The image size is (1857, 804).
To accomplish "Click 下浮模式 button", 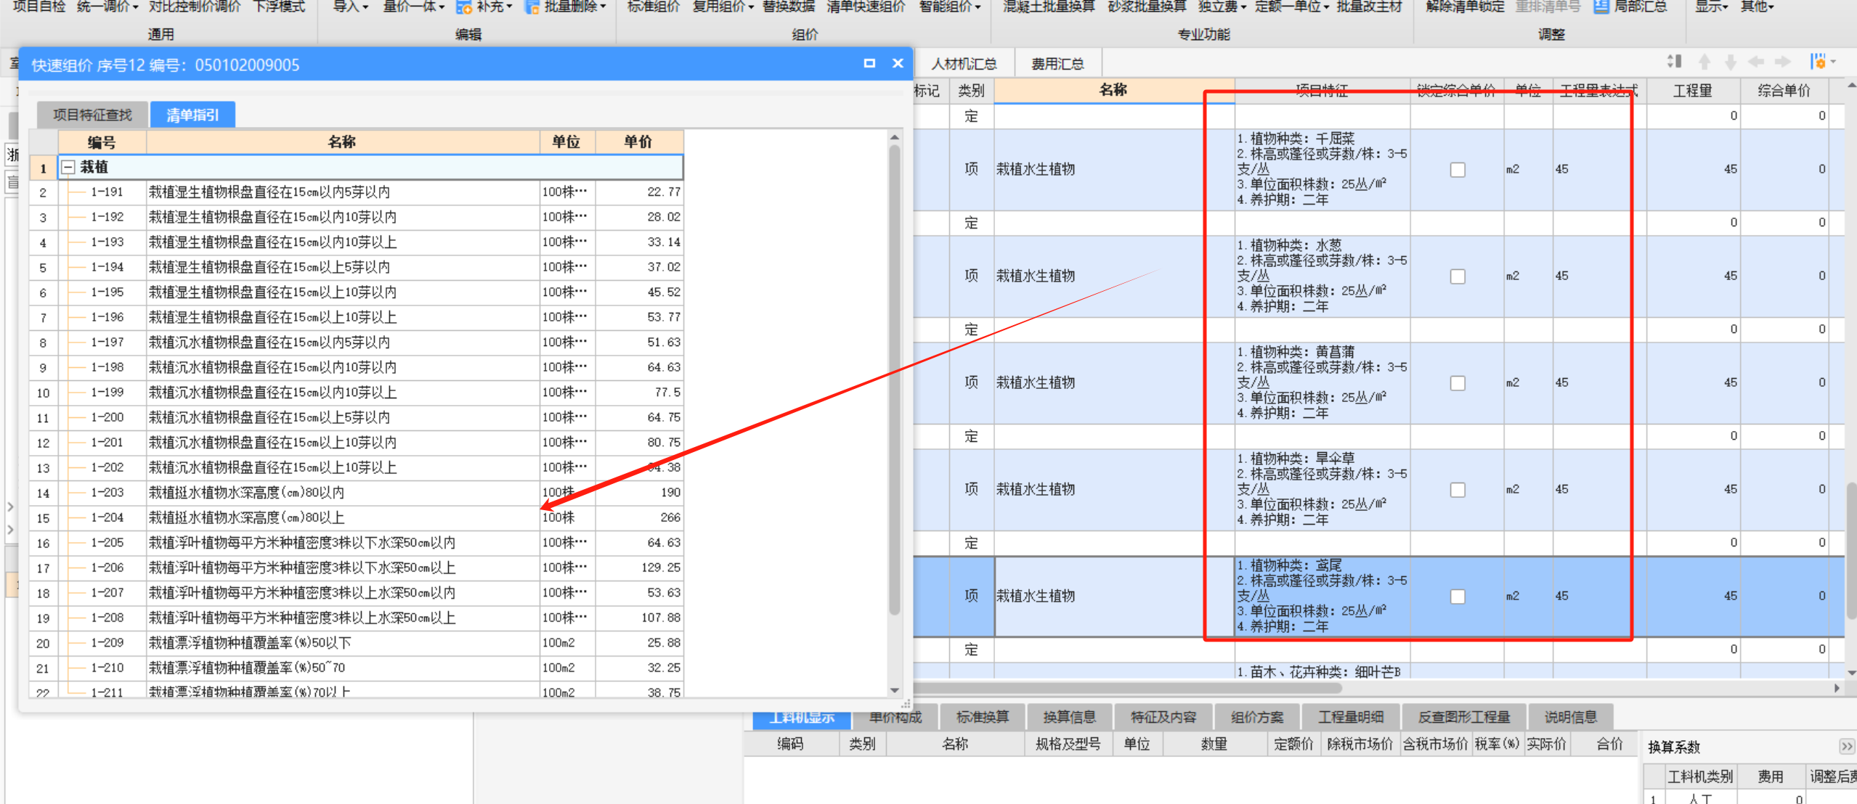I will pyautogui.click(x=279, y=7).
